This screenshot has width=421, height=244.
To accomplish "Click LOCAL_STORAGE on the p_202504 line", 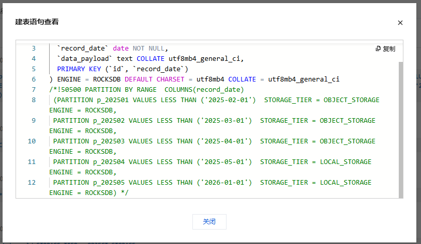I will 345,162.
